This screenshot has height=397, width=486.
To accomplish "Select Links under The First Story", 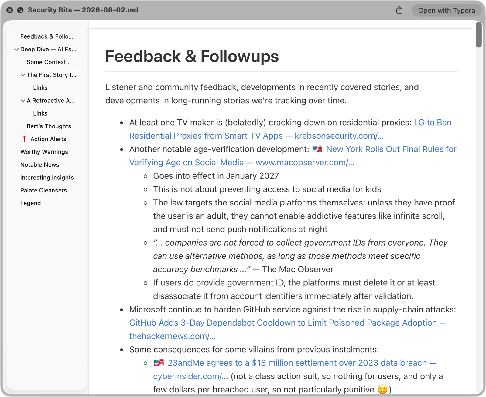I will pyautogui.click(x=40, y=88).
